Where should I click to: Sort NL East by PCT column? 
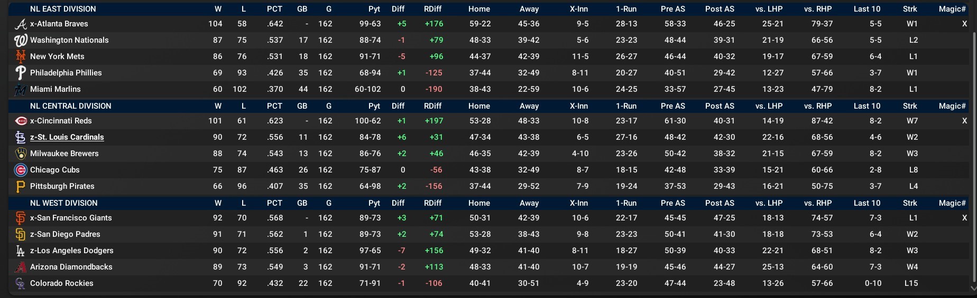274,9
